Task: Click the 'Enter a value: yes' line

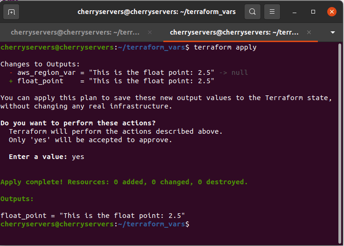Action: point(47,157)
